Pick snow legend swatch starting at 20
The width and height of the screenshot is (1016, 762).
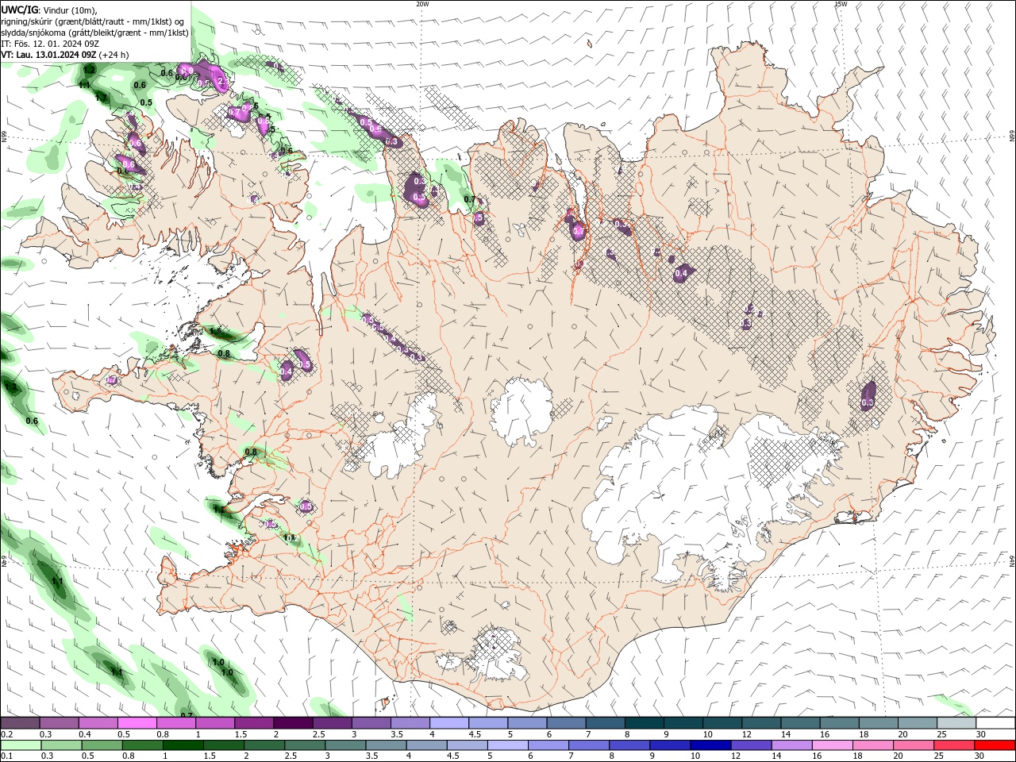pos(917,723)
